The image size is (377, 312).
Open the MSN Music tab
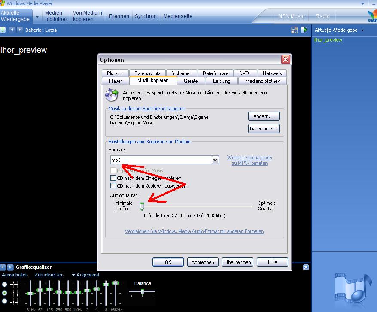[x=292, y=16]
